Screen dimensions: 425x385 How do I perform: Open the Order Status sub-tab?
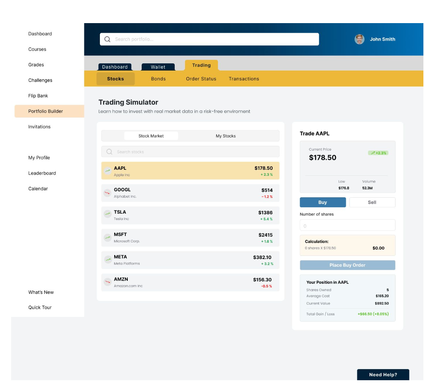coord(201,79)
